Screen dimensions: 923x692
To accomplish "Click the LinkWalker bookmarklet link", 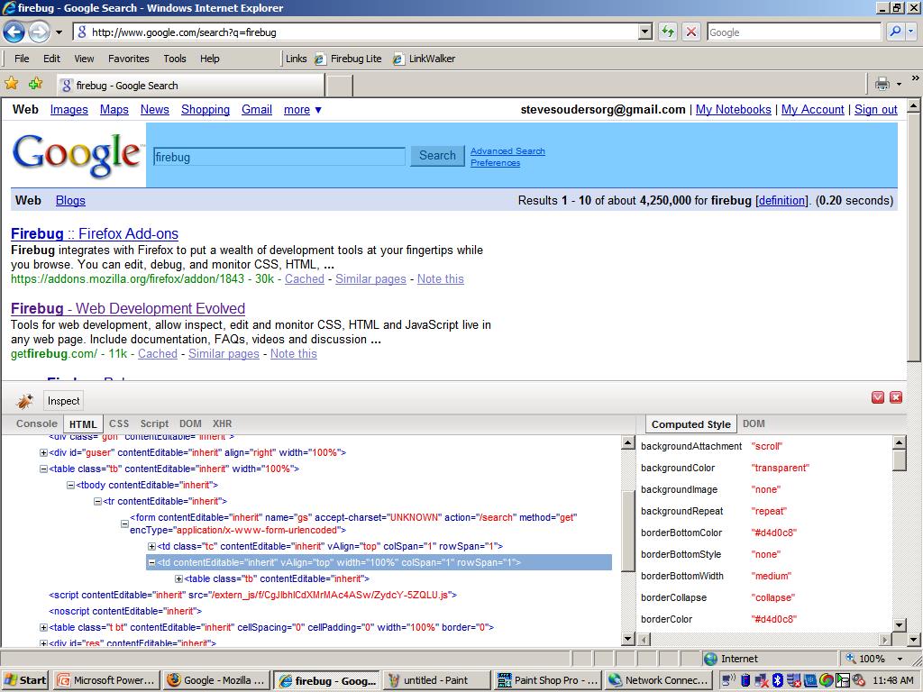I will (x=425, y=59).
